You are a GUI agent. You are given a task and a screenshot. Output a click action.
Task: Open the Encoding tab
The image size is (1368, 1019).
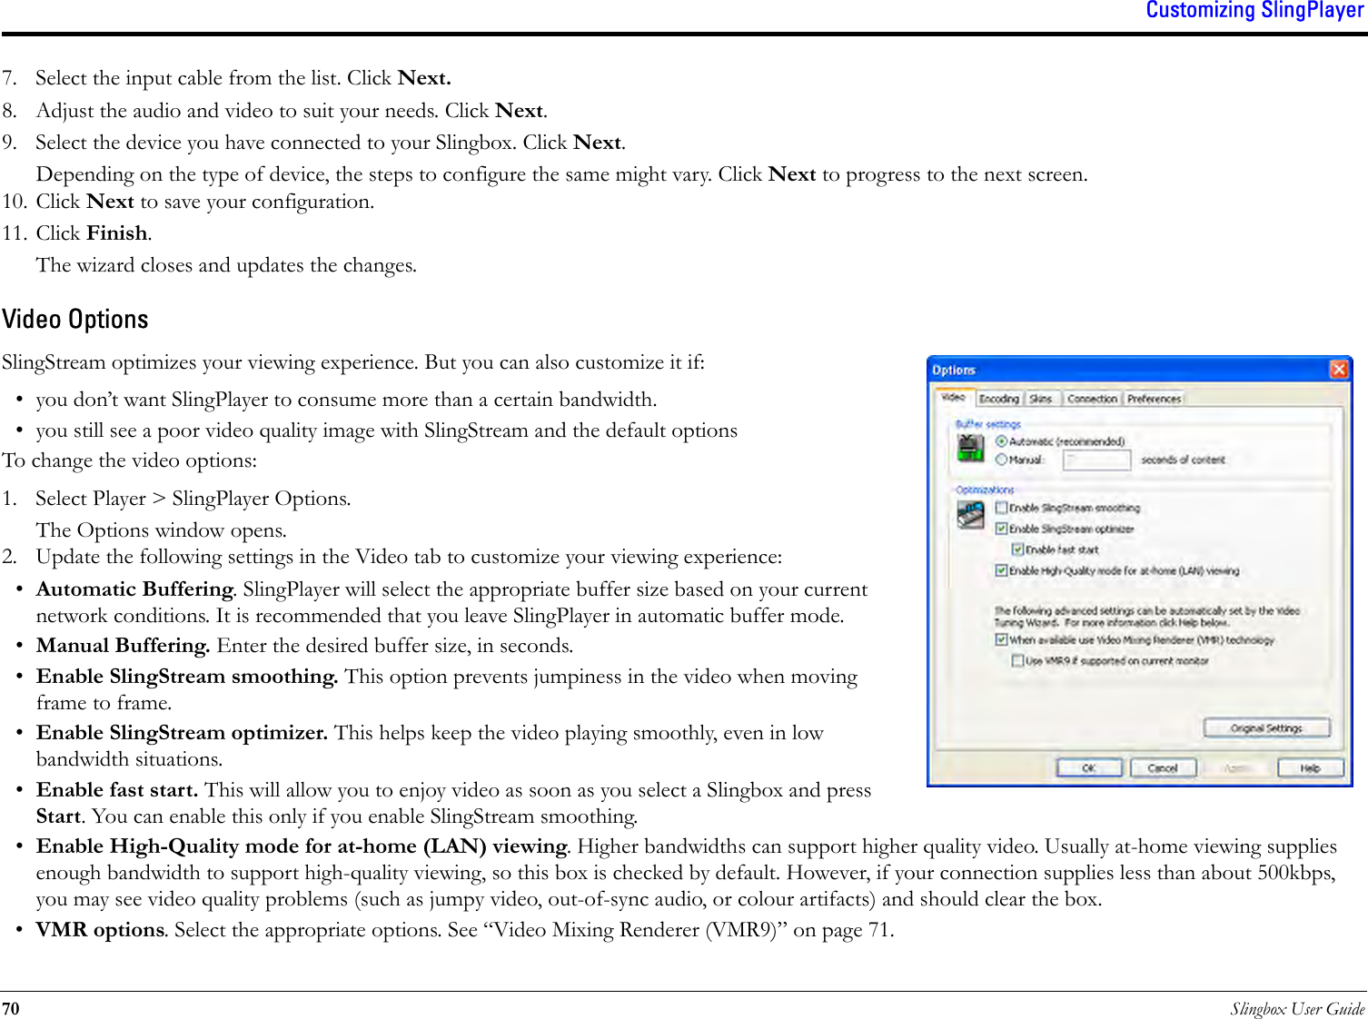[999, 399]
